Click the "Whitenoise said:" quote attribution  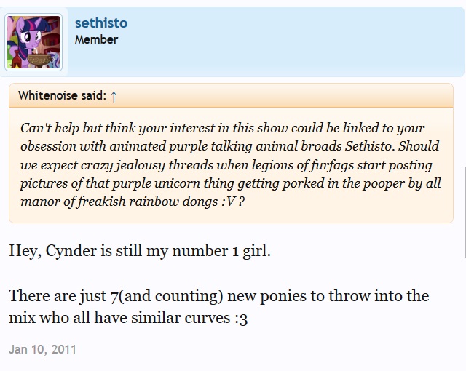[62, 95]
